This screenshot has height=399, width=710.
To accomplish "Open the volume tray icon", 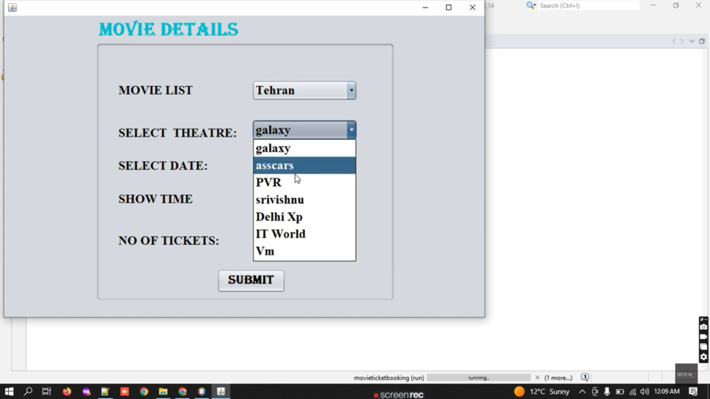I will pos(644,391).
